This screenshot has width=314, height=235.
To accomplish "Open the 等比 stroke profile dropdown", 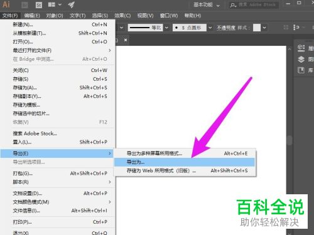I will (x=166, y=28).
